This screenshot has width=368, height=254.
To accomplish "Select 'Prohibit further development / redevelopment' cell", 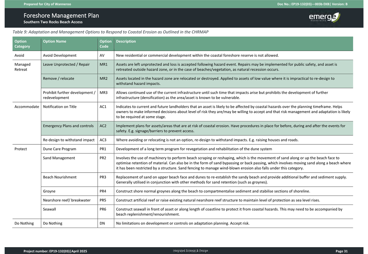I will pyautogui.click(x=69, y=95).
